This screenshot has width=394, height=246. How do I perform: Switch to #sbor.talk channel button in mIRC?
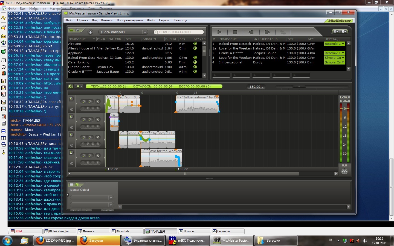pos(127,231)
